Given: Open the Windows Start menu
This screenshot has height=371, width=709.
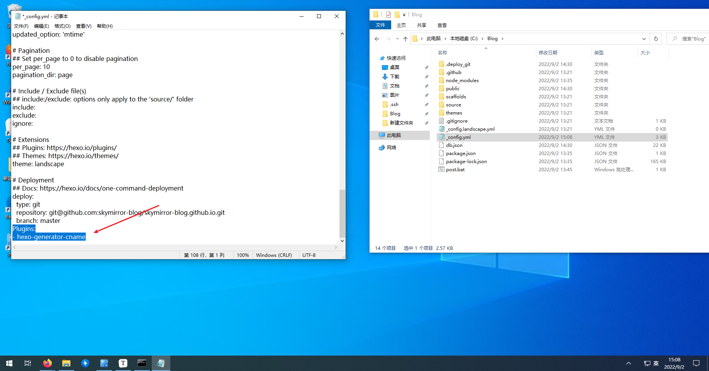Looking at the screenshot, I should [9, 363].
